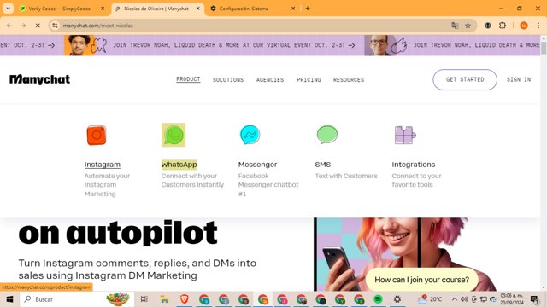547x307 pixels.
Task: Go to the PRICING page
Action: click(x=309, y=79)
